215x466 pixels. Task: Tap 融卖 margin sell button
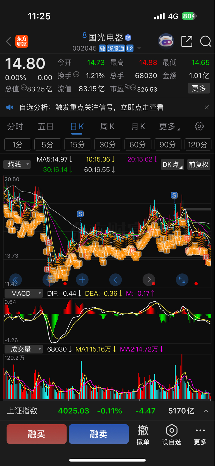tap(99, 434)
